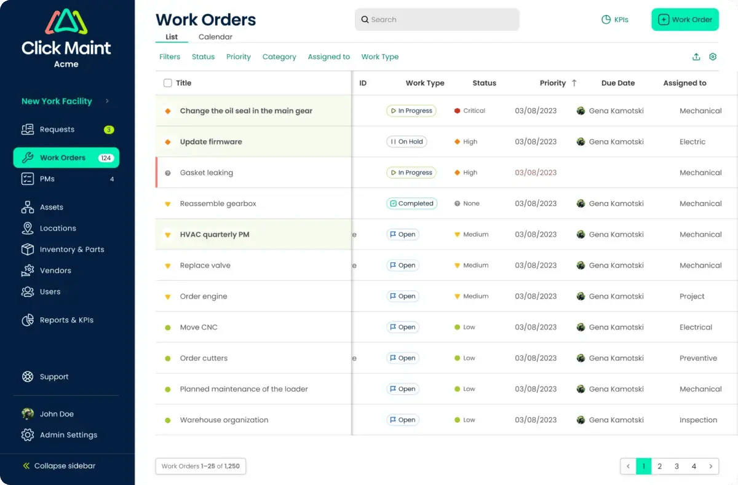Click the Preventive work type cell
The height and width of the screenshot is (485, 738).
698,358
